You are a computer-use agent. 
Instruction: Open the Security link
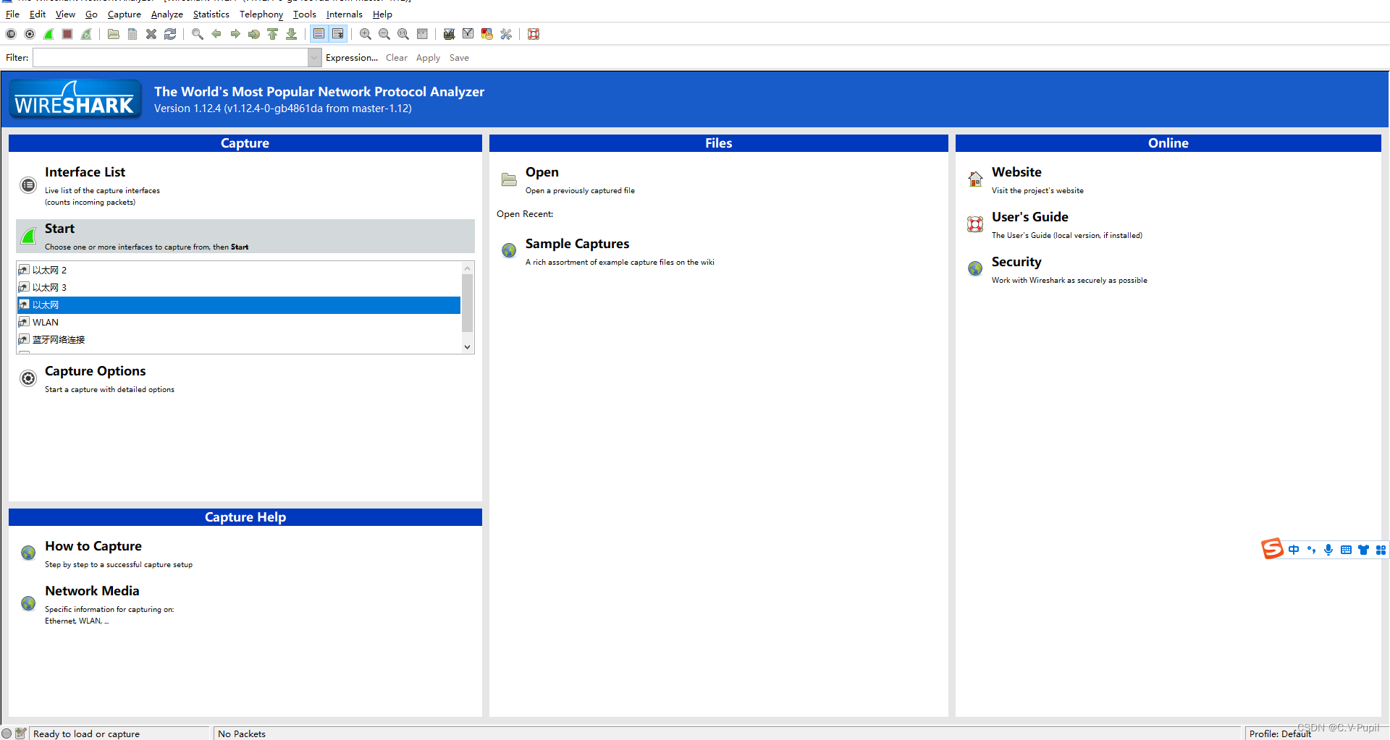coord(1016,262)
